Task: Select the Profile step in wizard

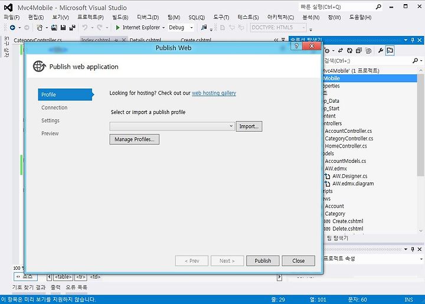Action: pyautogui.click(x=65, y=94)
